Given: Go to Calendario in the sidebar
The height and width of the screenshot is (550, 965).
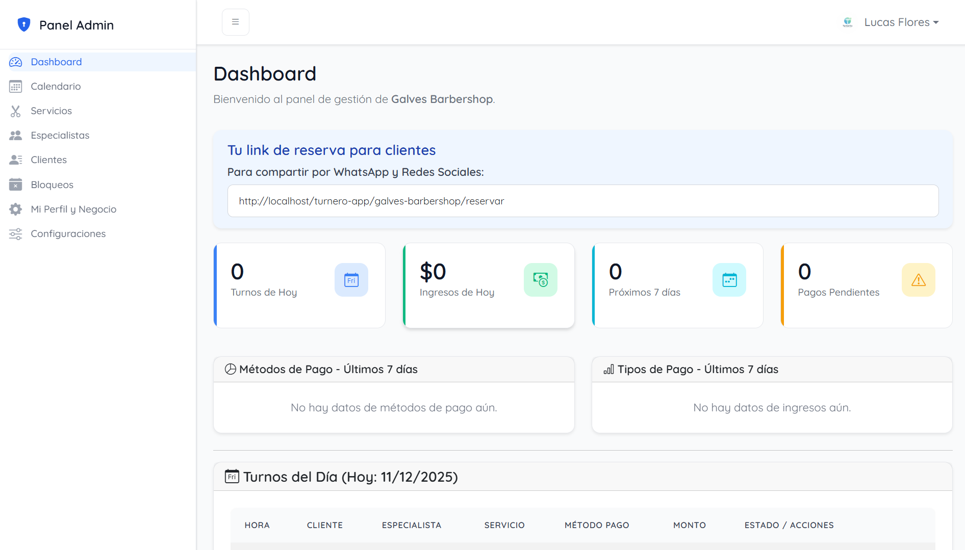Looking at the screenshot, I should coord(98,87).
